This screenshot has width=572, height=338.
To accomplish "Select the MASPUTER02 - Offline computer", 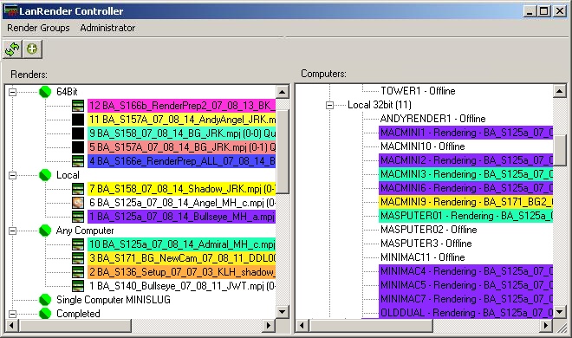I will point(429,230).
